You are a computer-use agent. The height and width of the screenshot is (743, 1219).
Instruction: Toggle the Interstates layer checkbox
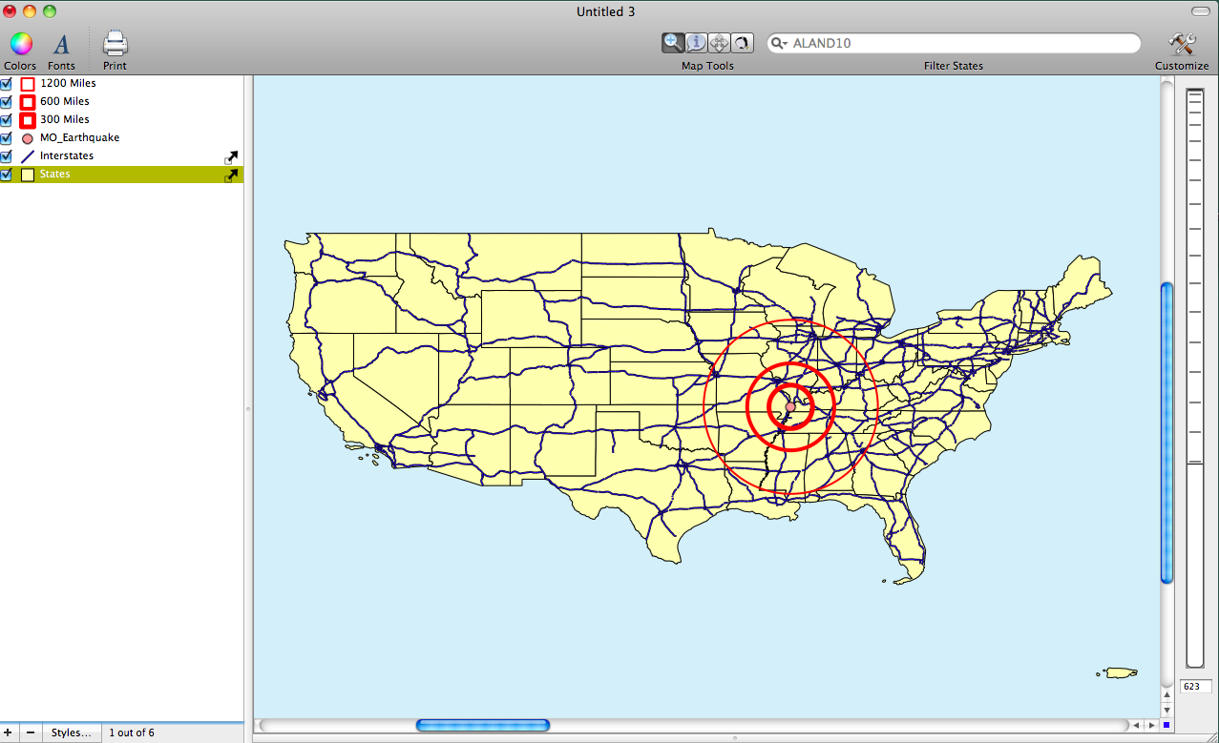(7, 156)
